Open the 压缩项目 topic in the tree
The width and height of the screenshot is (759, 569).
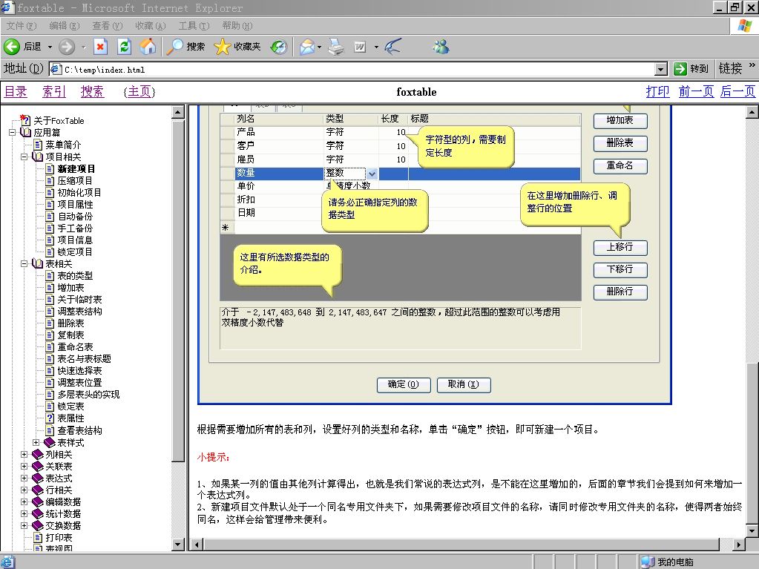point(74,180)
